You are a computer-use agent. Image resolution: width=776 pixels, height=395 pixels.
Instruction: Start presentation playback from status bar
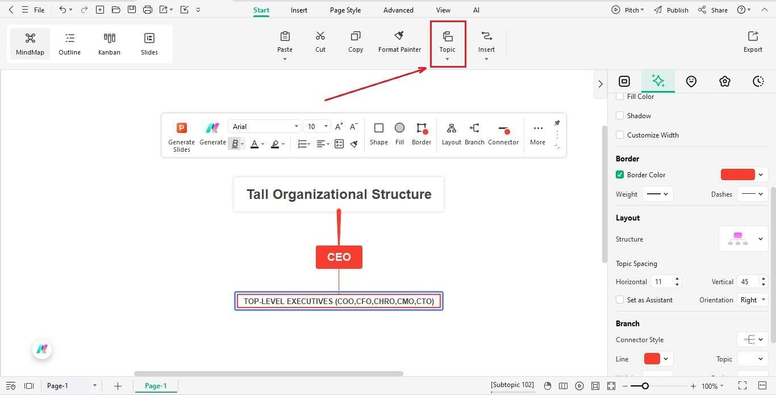click(579, 385)
